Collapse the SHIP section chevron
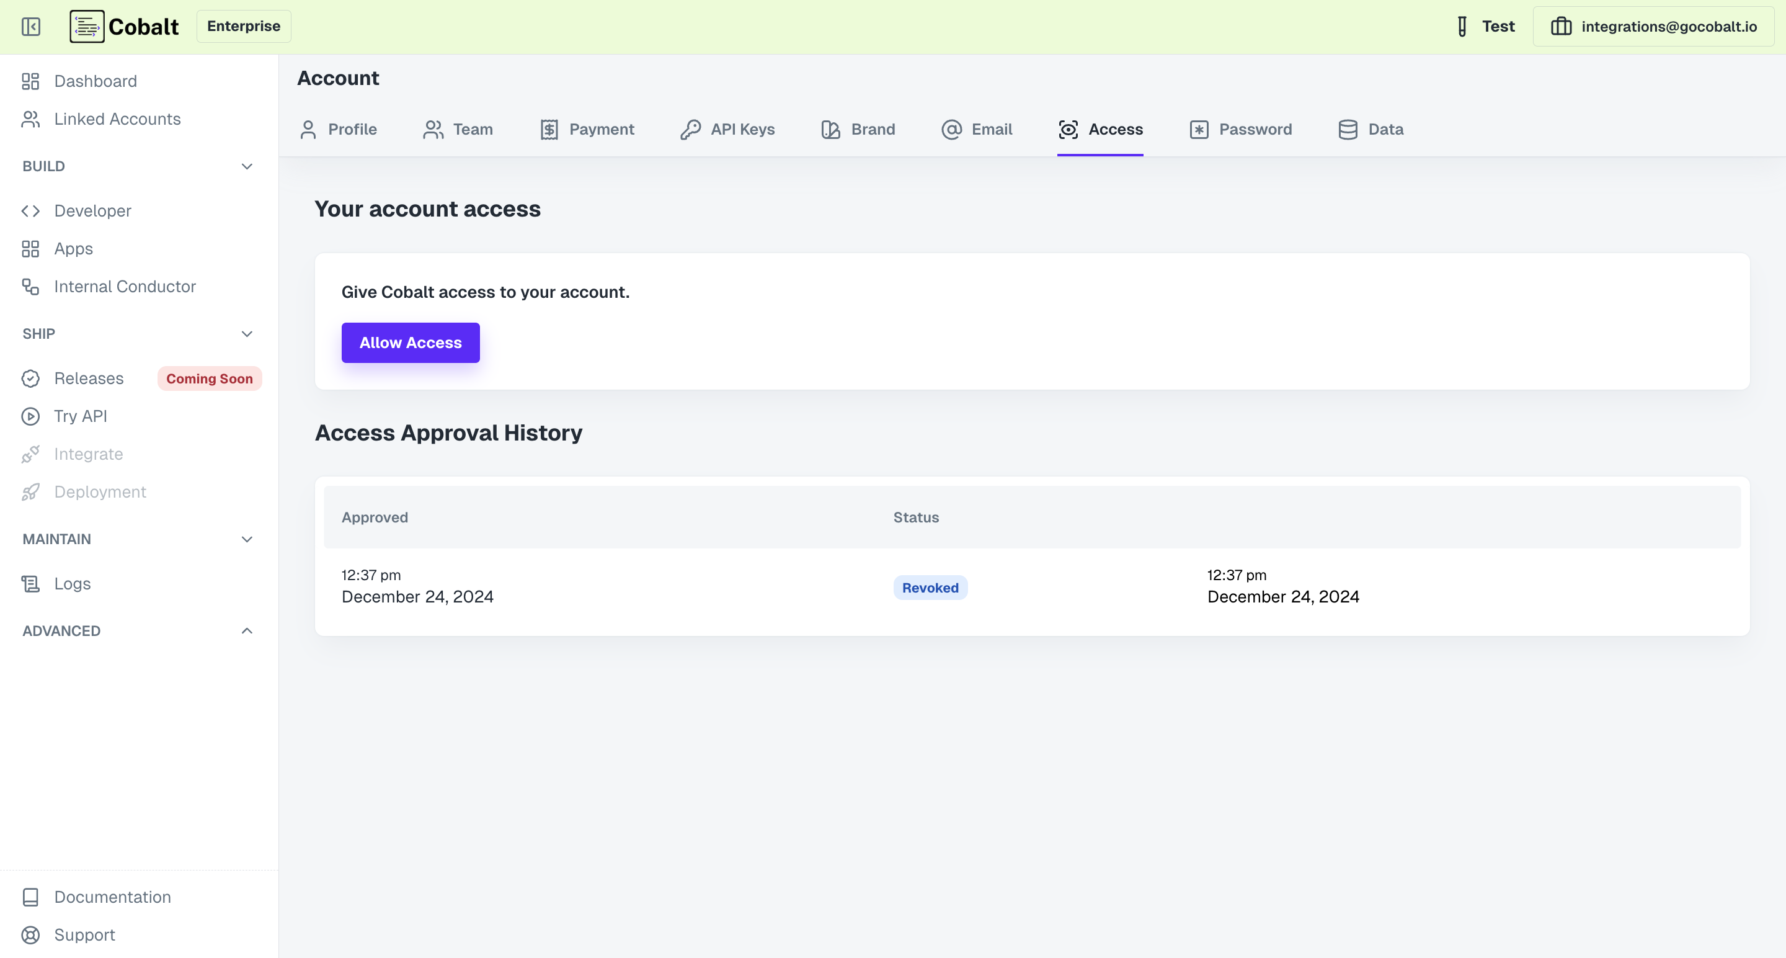1786x958 pixels. (x=247, y=334)
